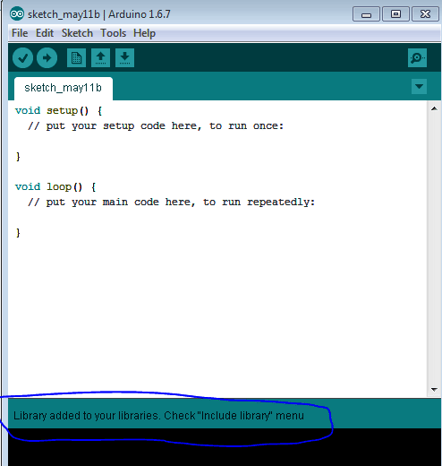Click the "put your main code here" comment
The width and height of the screenshot is (442, 466).
(x=172, y=203)
